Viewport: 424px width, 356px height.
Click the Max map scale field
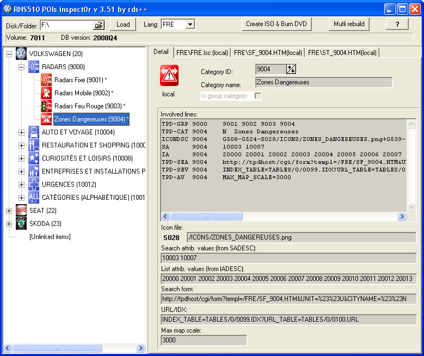tap(204, 340)
